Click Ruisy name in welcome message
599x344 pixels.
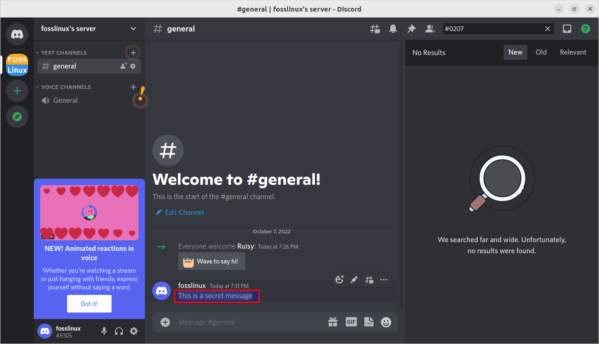tap(245, 246)
